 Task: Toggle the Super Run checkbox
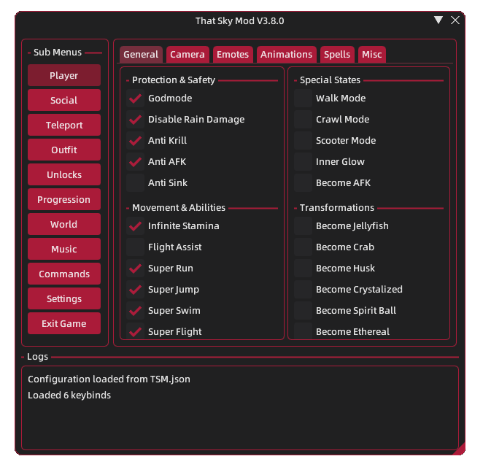coord(135,269)
